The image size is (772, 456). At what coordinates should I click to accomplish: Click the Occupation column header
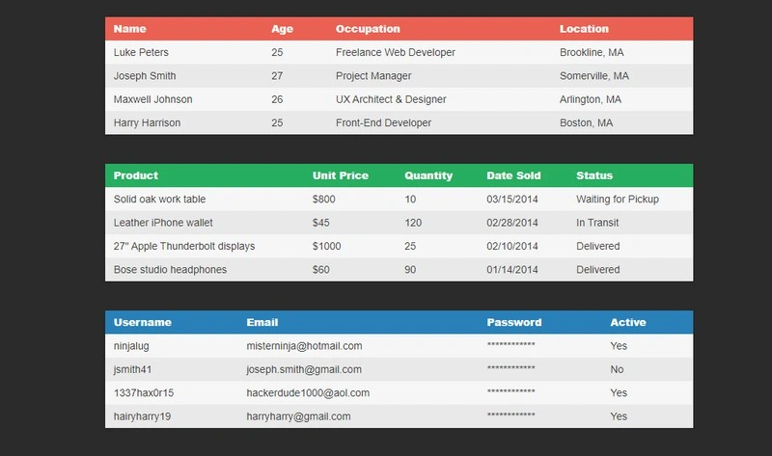(368, 29)
